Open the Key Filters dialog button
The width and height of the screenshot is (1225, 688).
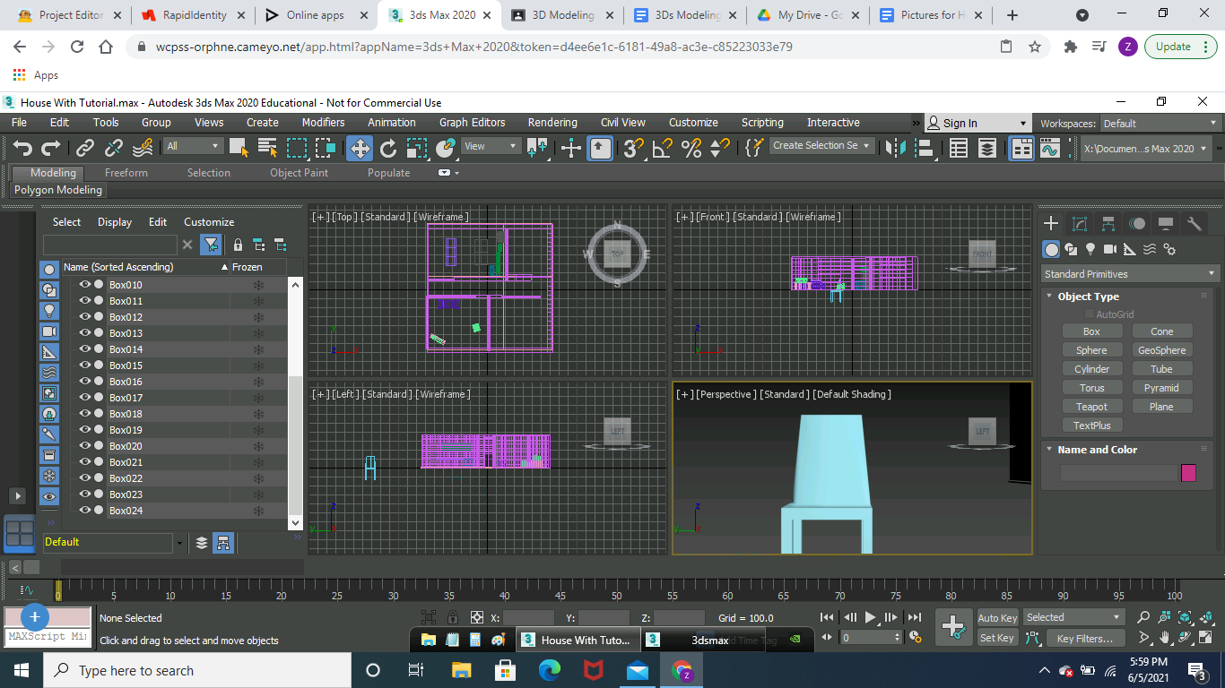click(1084, 639)
